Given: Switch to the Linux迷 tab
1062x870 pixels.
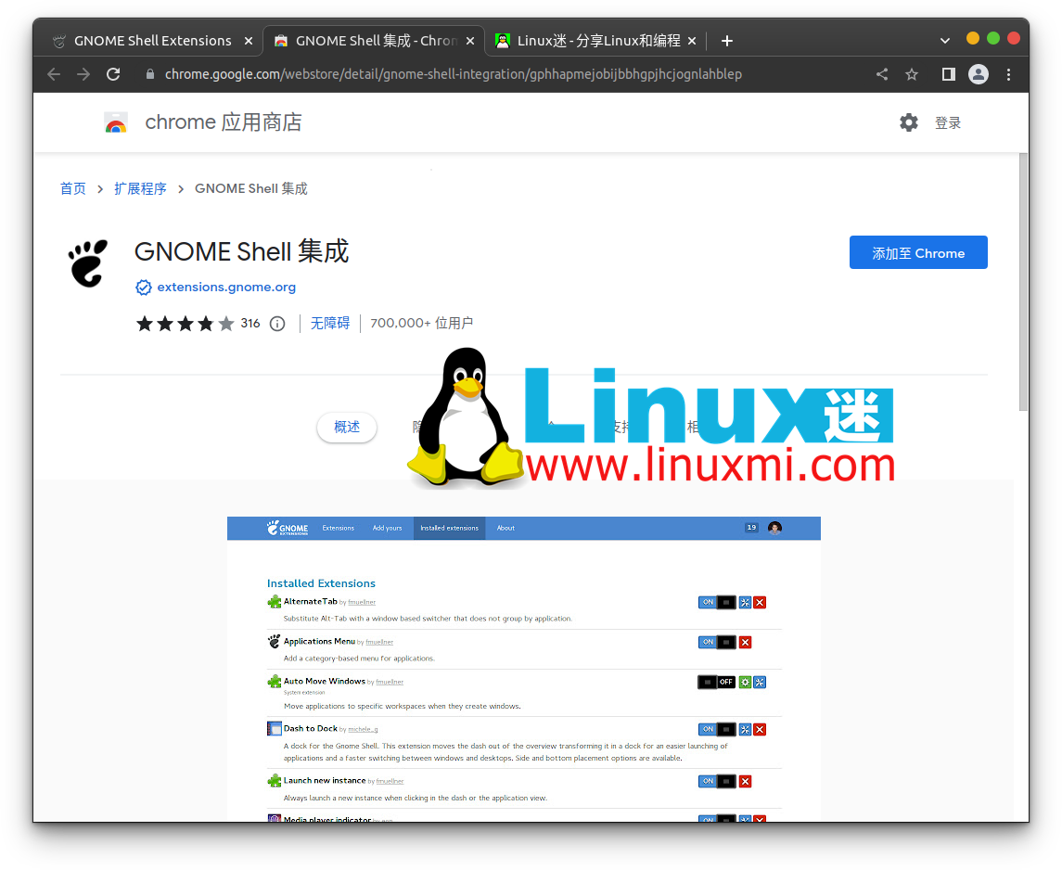Looking at the screenshot, I should click(x=596, y=42).
